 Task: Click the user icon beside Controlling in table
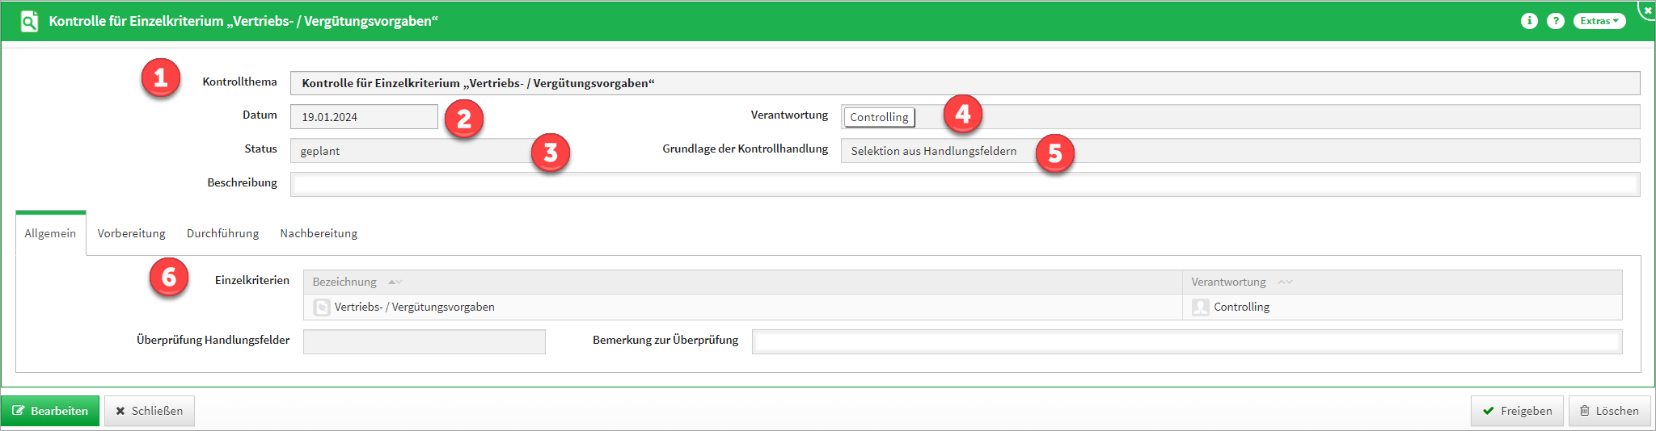1200,308
